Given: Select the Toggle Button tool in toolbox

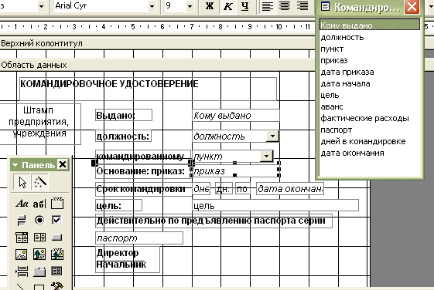Looking at the screenshot, I should (x=22, y=221).
